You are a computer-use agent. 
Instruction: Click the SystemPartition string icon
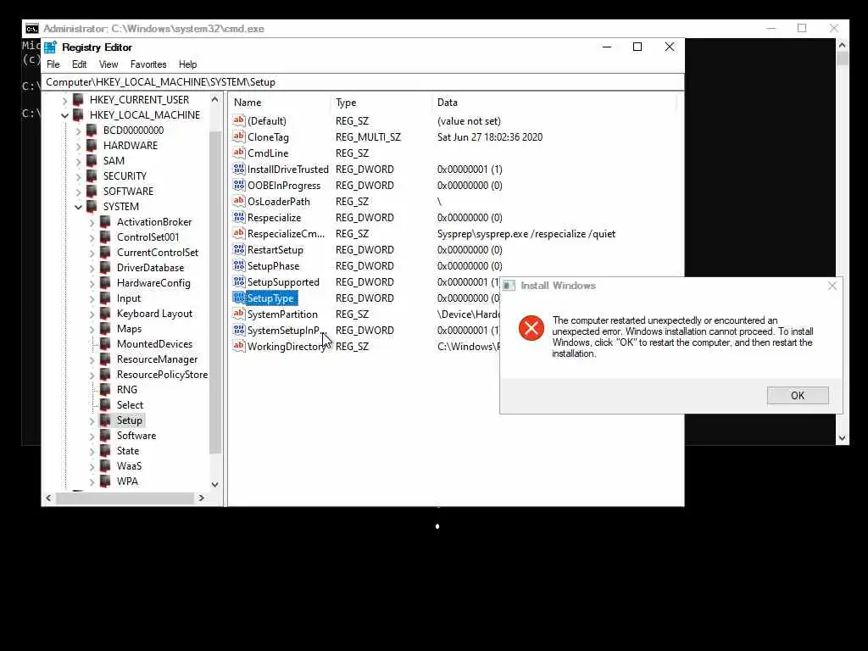[x=238, y=314]
